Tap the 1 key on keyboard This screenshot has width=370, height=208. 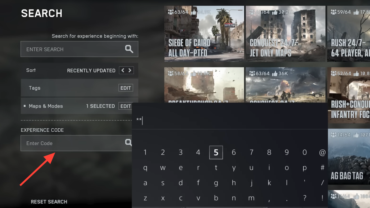coord(145,152)
